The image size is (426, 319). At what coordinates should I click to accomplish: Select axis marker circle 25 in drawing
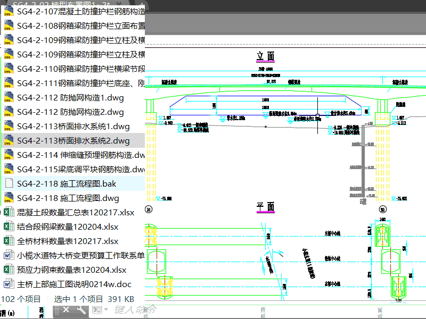click(382, 209)
